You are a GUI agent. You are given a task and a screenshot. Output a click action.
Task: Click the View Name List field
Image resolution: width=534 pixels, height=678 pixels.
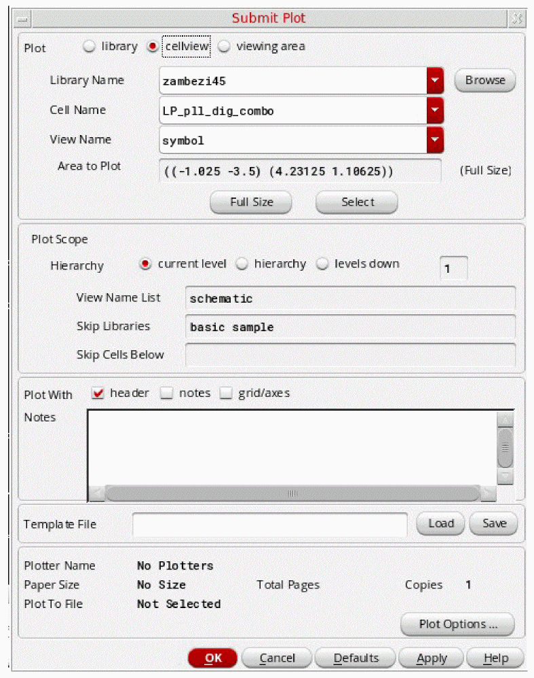tap(350, 299)
